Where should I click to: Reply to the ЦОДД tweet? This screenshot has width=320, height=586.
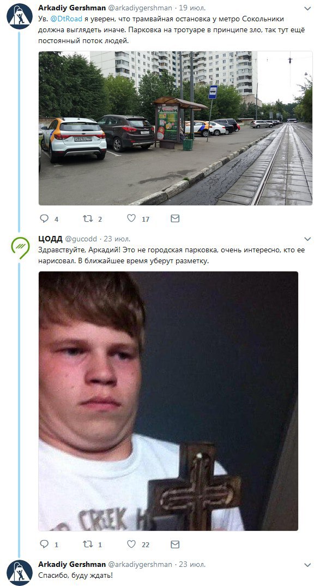click(x=44, y=544)
